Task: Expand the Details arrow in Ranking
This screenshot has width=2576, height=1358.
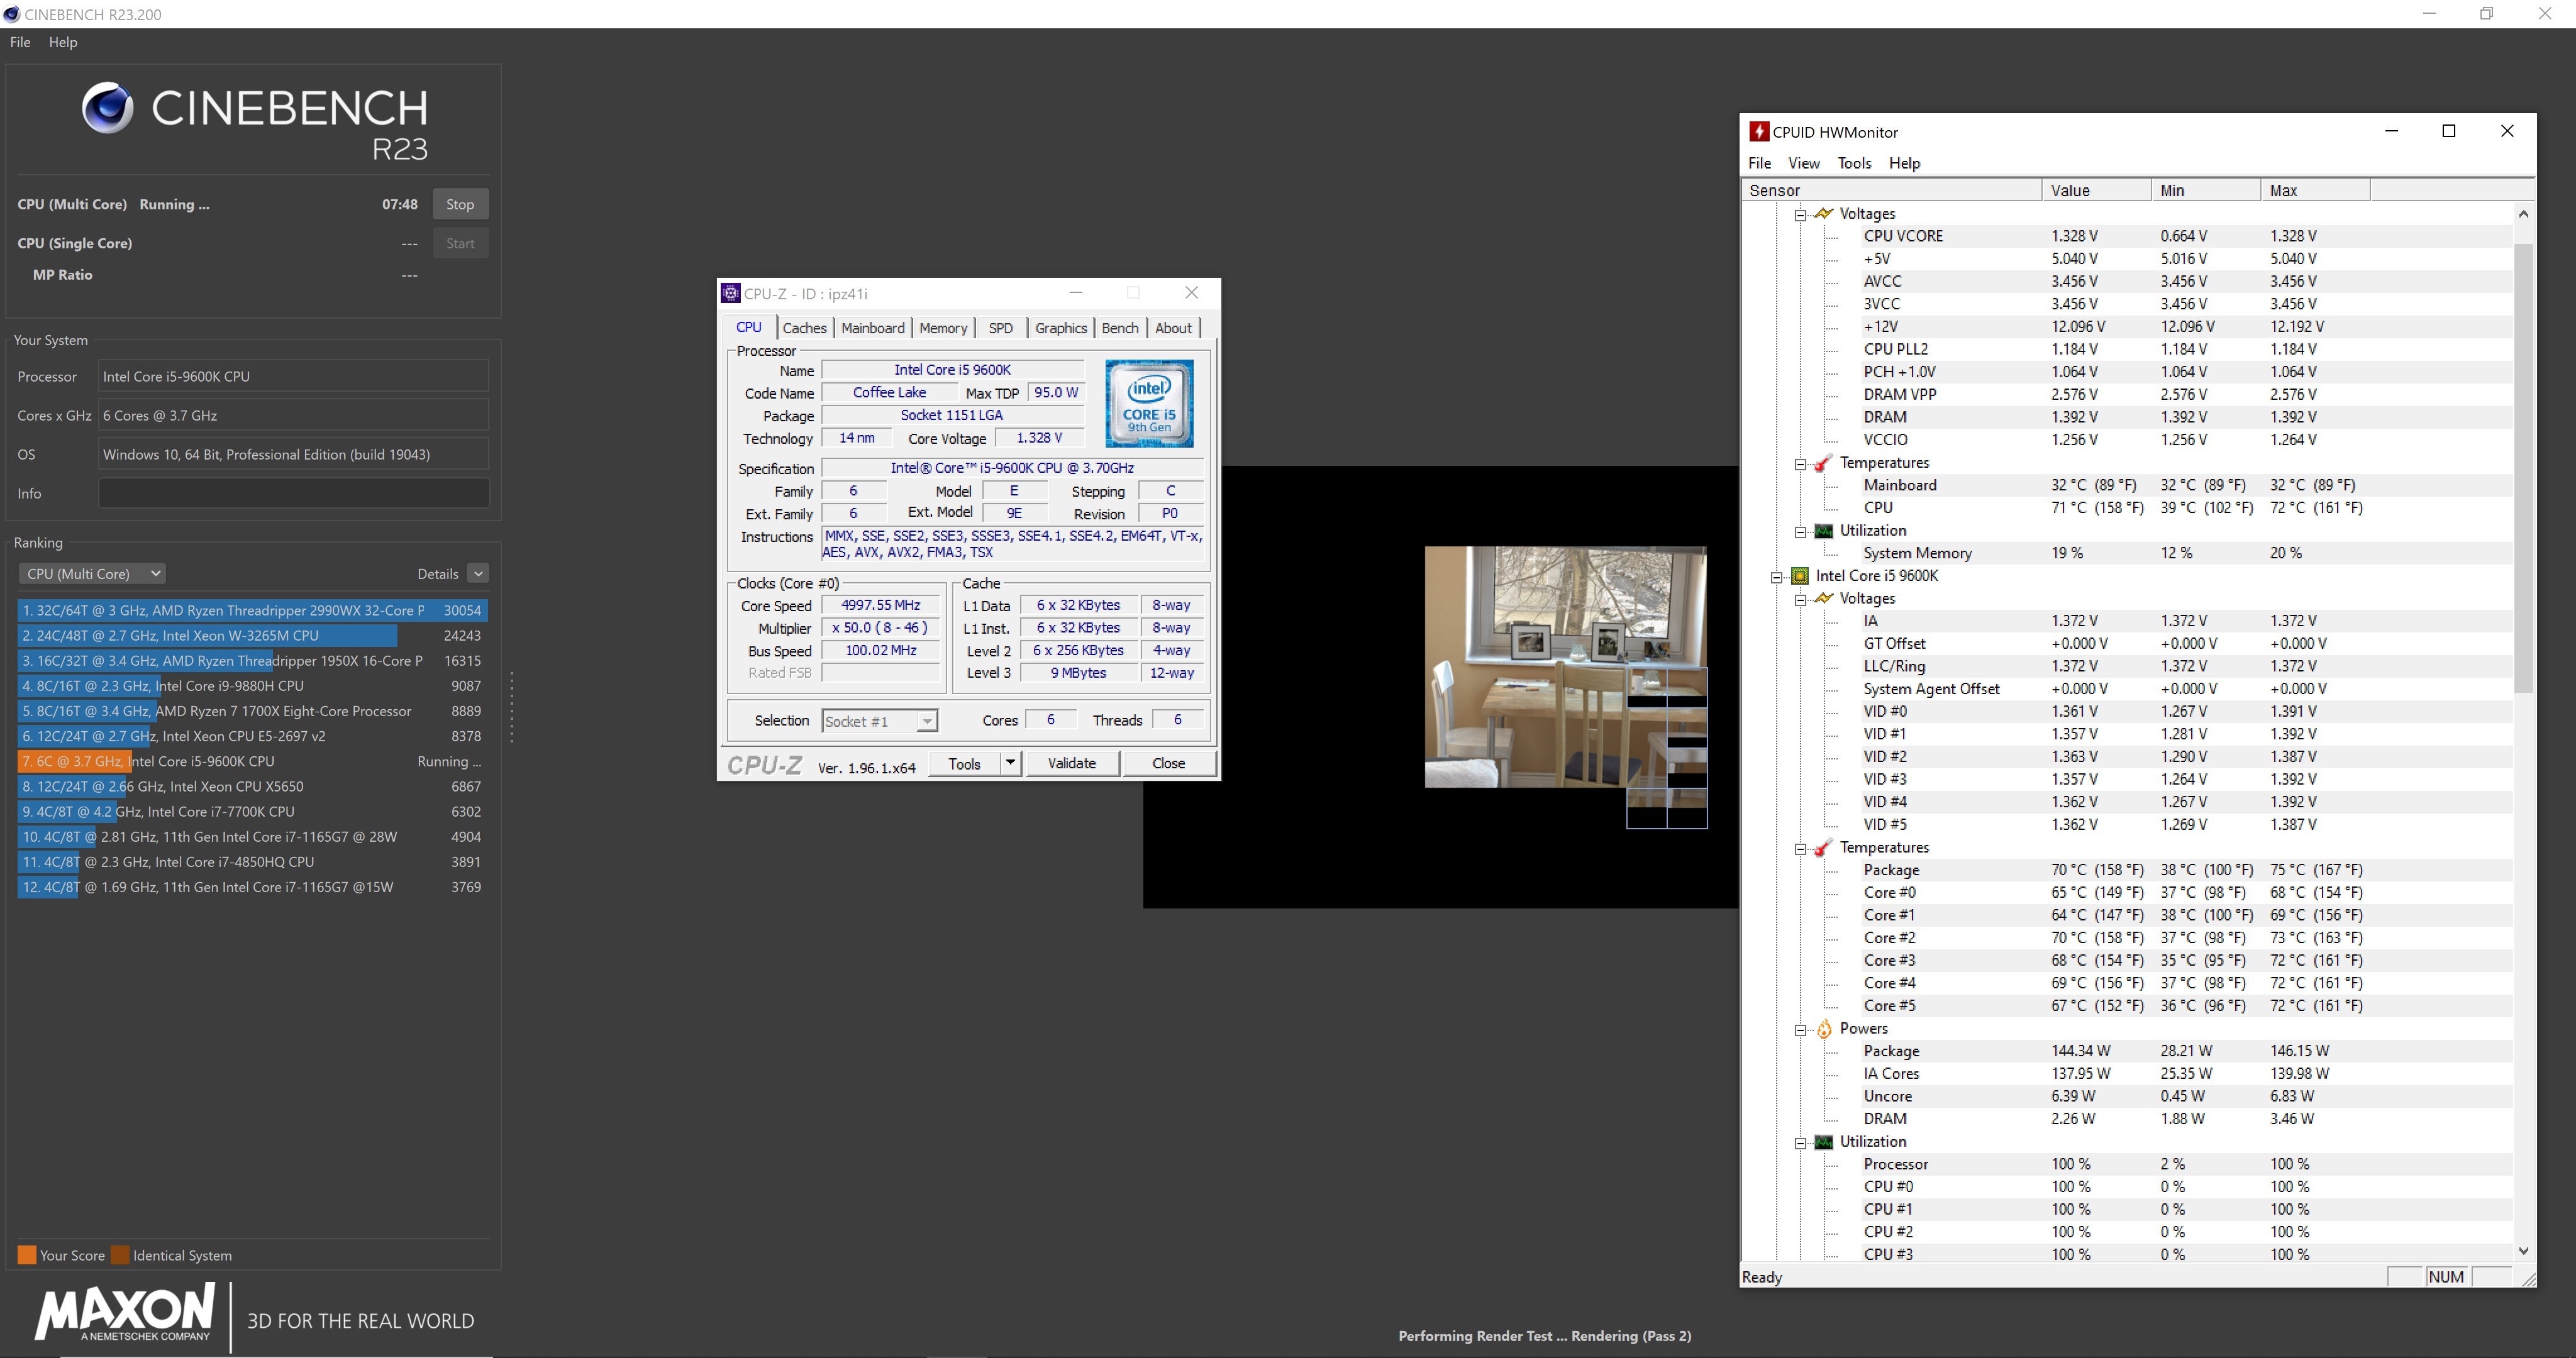Action: pyautogui.click(x=478, y=574)
